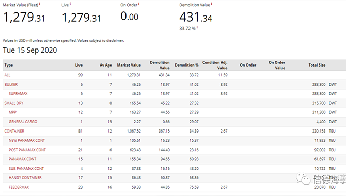
Task: Sort by Demolition % column header
Action: tap(186, 65)
